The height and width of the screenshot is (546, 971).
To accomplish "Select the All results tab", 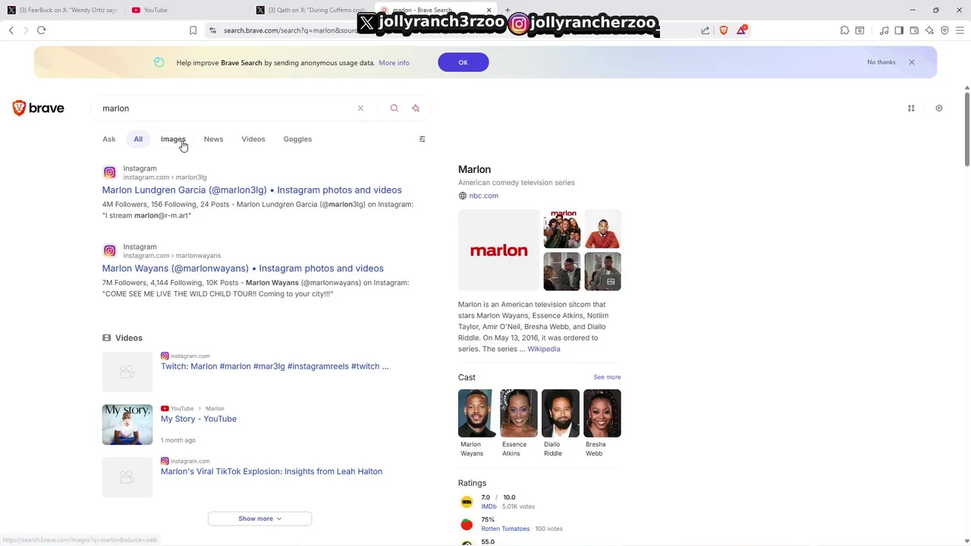I will click(138, 139).
